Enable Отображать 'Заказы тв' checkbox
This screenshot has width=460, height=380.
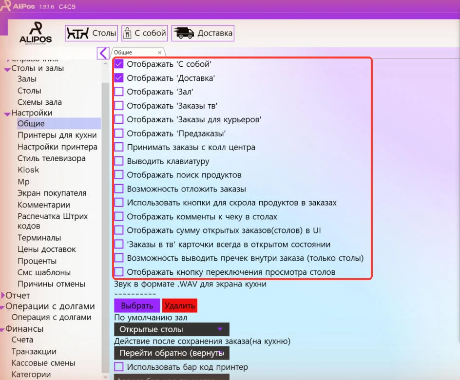pos(119,105)
